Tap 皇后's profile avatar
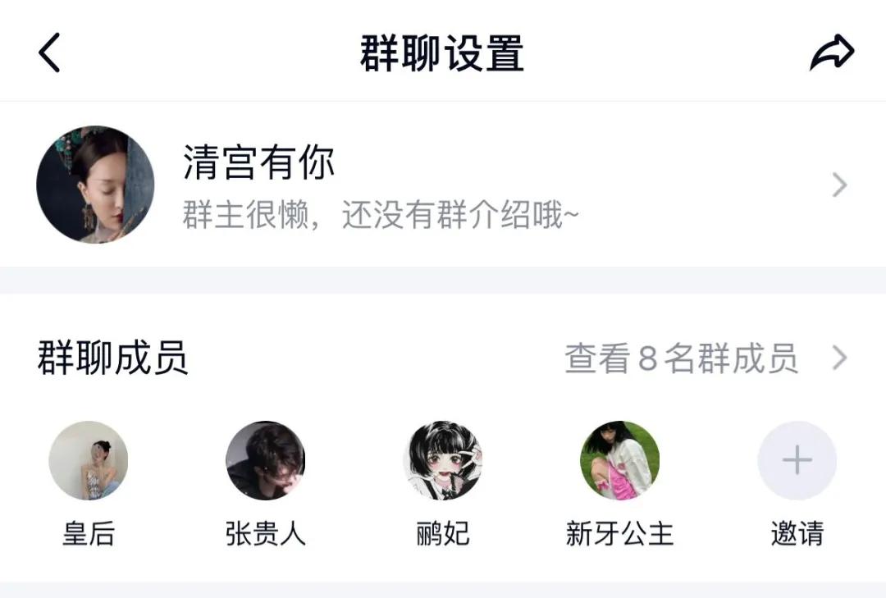The image size is (886, 598). pos(89,461)
